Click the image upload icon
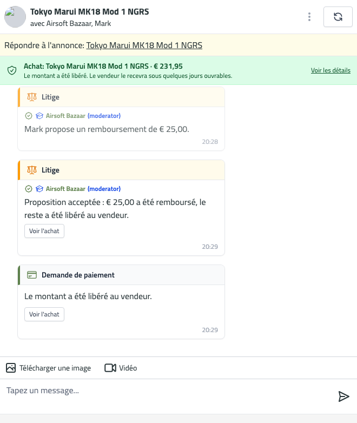This screenshot has width=357, height=423. pyautogui.click(x=11, y=368)
